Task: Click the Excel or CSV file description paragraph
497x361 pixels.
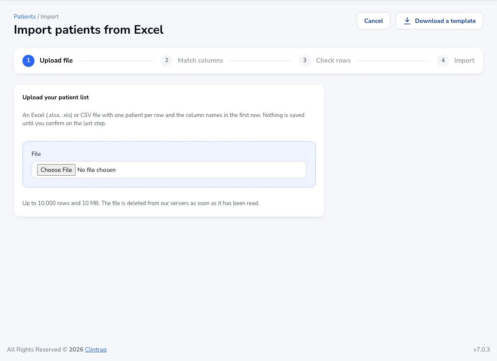Action: point(164,119)
